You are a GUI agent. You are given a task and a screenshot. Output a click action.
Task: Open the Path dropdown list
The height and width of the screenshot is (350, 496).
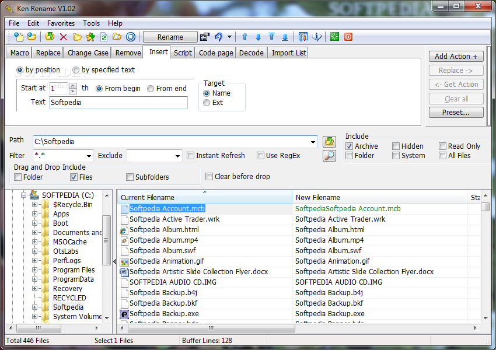click(x=313, y=142)
